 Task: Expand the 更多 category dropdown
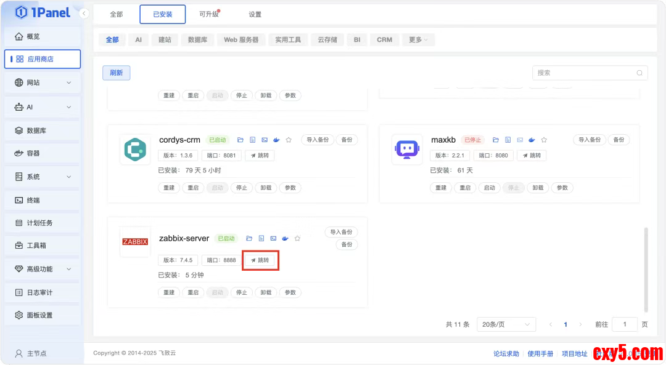tap(419, 39)
